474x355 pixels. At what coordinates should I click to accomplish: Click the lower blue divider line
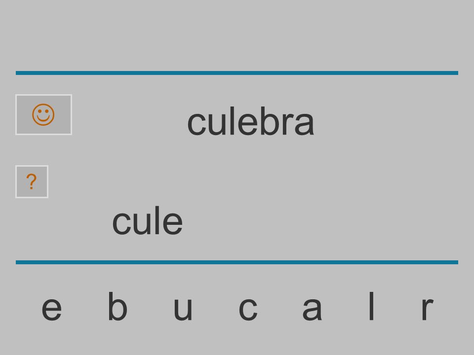tap(237, 262)
